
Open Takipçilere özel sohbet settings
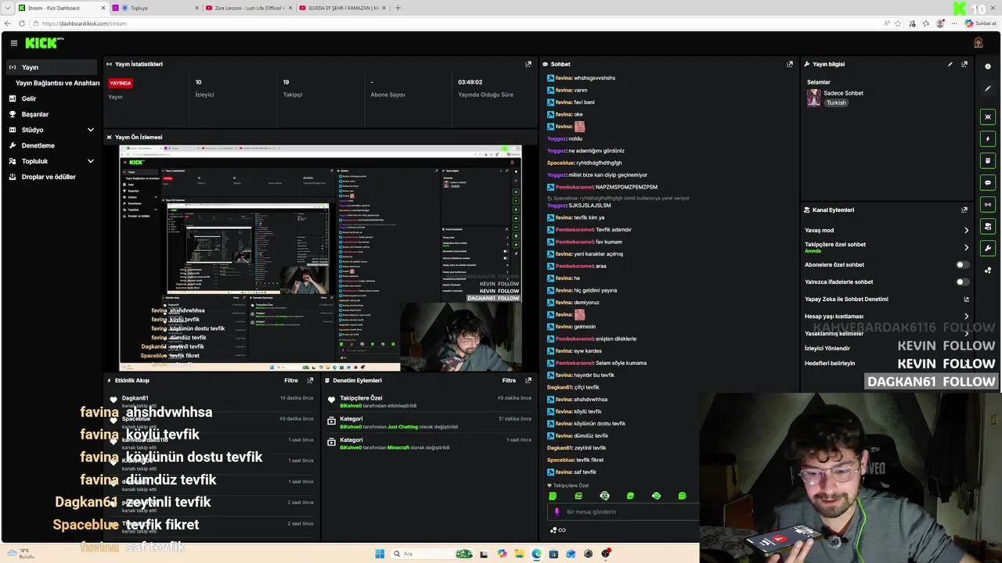tap(886, 247)
